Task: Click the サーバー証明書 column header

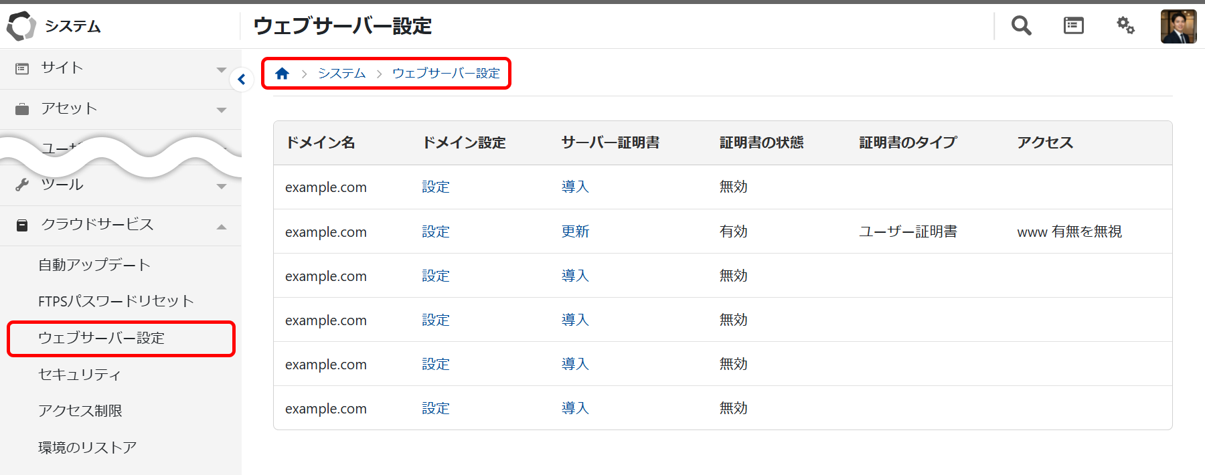Action: (611, 142)
